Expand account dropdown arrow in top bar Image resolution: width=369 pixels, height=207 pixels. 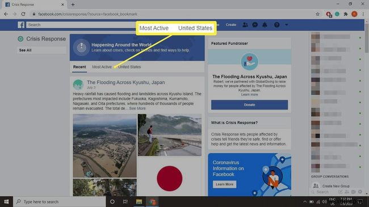click(286, 24)
